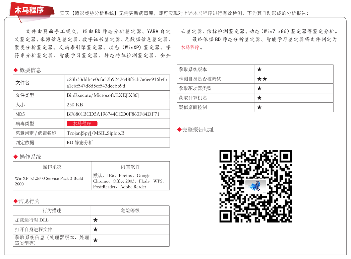Viewport: 351px width, 259px height.
Task: Click the sentence starting 最终依据 BD 静态分析鉴定器
Action: click(259, 44)
